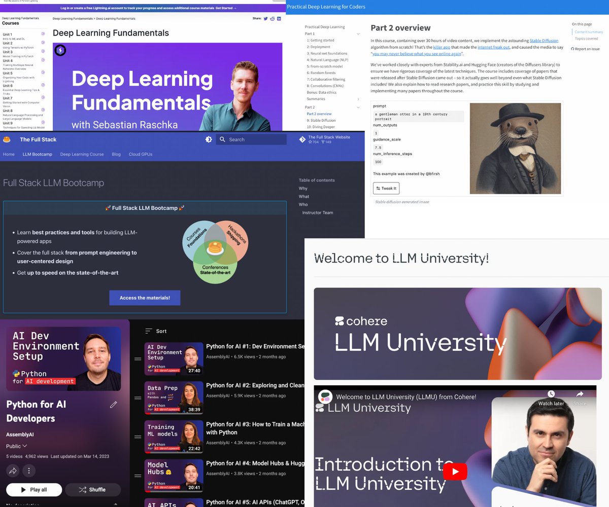Viewport: 609px width, 507px height.
Task: Open Home tab on The Full Stack
Action: [x=9, y=154]
